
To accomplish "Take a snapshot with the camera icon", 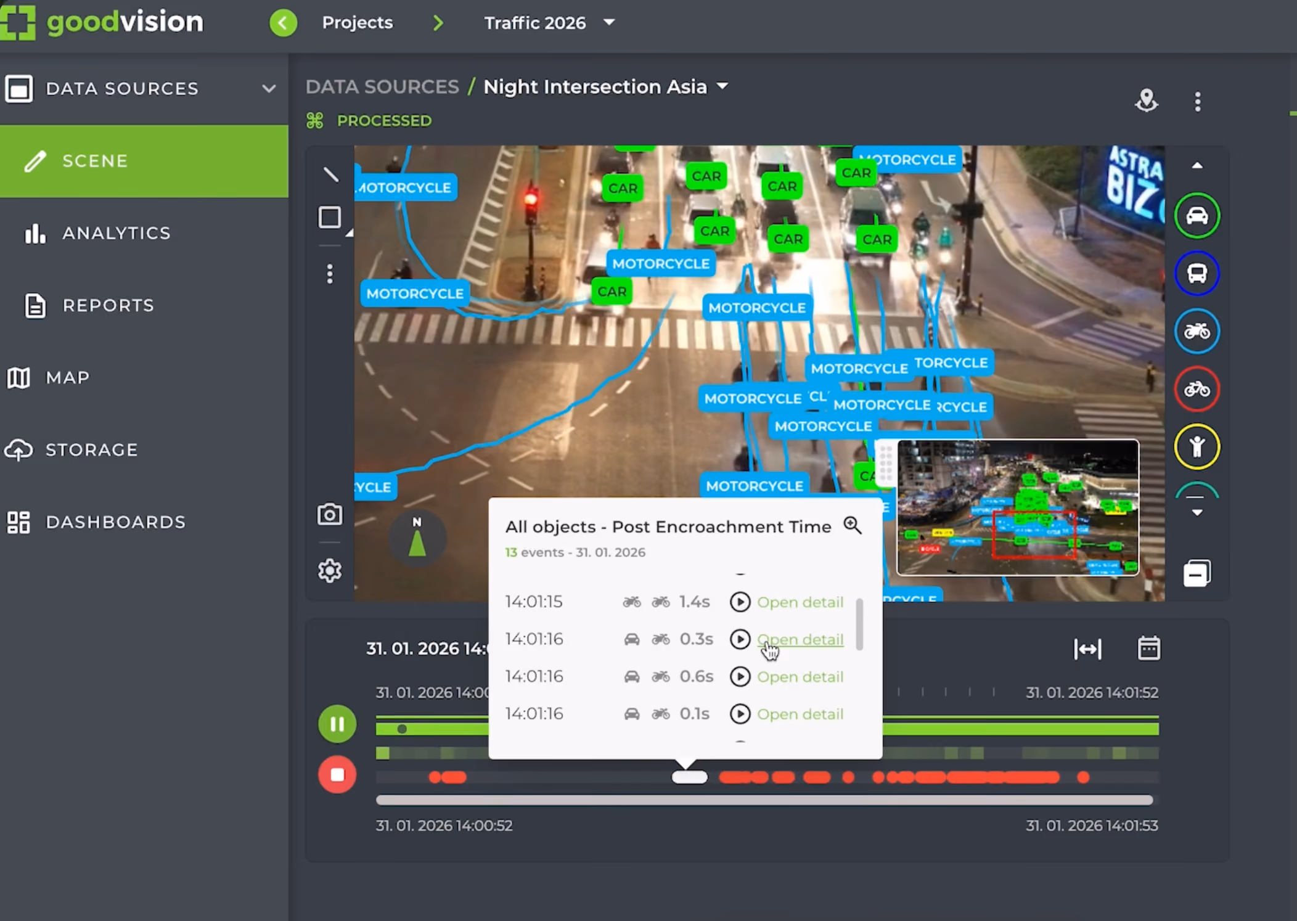I will coord(330,514).
